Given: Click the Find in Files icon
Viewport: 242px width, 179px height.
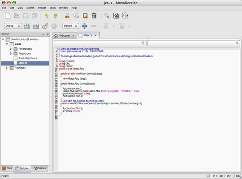Looking at the screenshot, I should (x=116, y=16).
